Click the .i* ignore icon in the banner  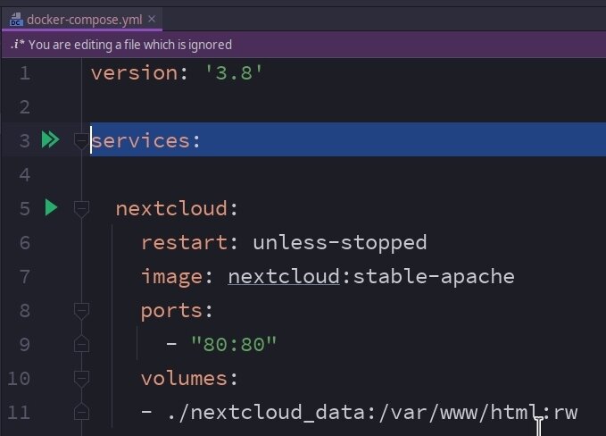click(17, 45)
